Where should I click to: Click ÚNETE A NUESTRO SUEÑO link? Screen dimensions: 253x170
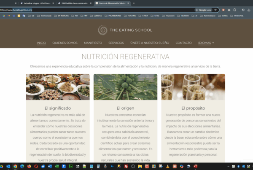click(150, 43)
